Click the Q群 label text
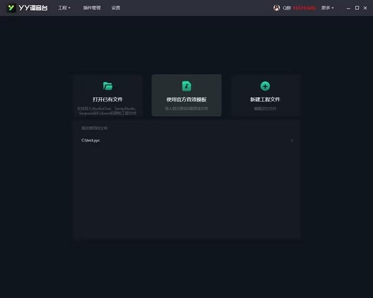 (x=286, y=8)
